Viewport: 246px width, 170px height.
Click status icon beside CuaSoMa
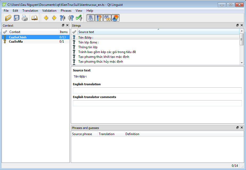tap(5, 41)
